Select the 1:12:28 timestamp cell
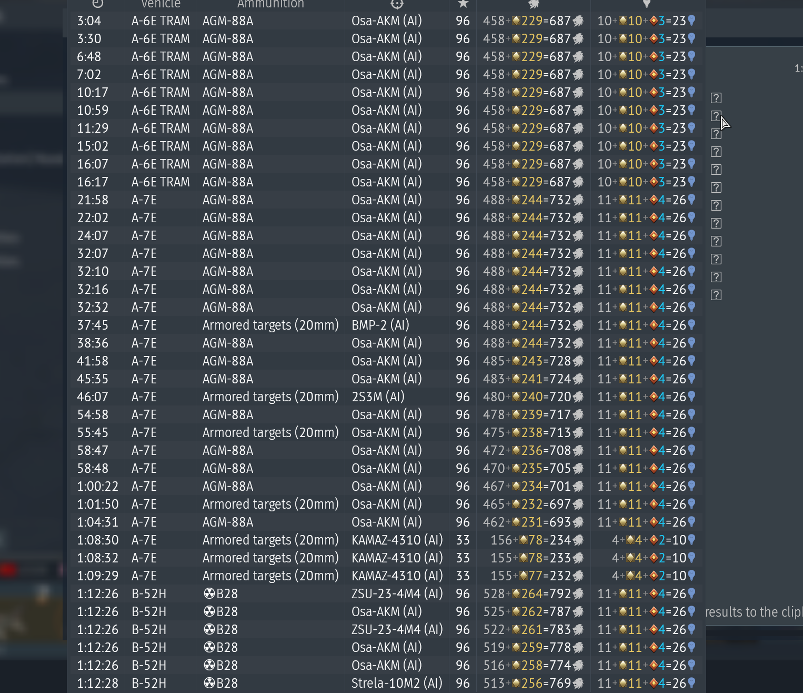803x693 pixels. point(98,684)
